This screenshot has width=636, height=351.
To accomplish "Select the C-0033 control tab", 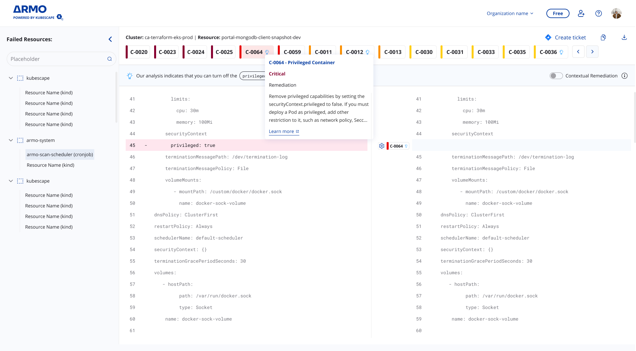I will [485, 52].
